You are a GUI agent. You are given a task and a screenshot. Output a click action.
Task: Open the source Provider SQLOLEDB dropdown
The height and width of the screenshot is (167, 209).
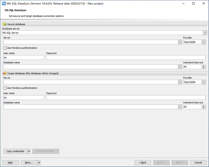(203, 42)
